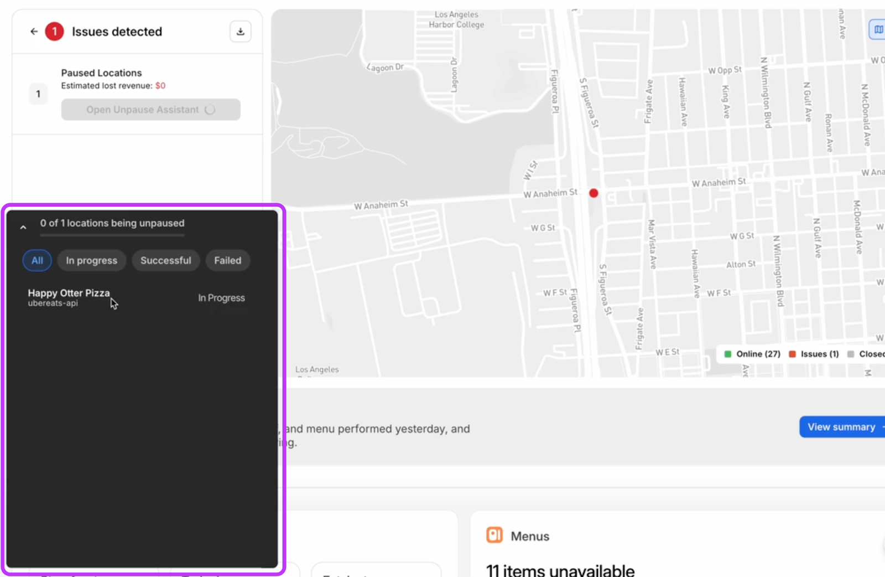Click the red issues count badge

pyautogui.click(x=54, y=32)
